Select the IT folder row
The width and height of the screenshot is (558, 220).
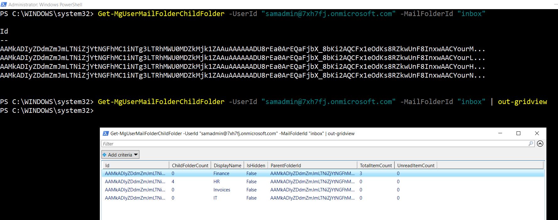pos(215,198)
